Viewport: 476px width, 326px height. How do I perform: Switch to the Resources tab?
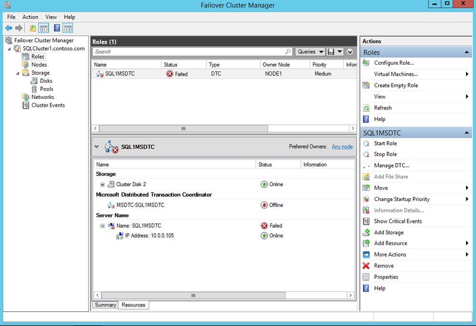(x=133, y=305)
